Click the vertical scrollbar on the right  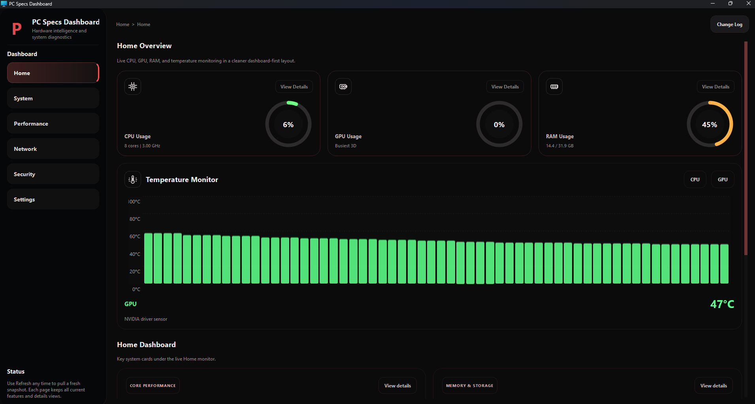point(745,148)
